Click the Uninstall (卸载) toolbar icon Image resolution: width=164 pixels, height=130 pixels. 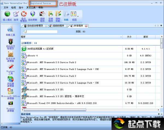[x=66, y=16]
